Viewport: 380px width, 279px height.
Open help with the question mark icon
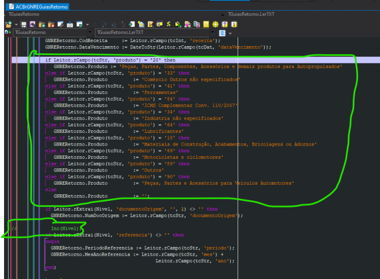[224, 24]
